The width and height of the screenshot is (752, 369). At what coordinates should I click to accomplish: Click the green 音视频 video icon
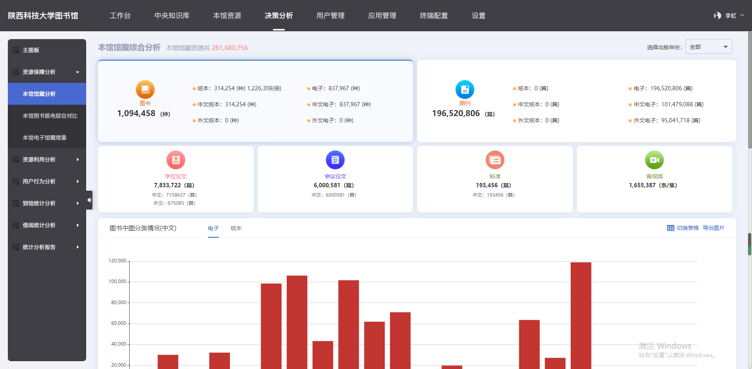654,160
